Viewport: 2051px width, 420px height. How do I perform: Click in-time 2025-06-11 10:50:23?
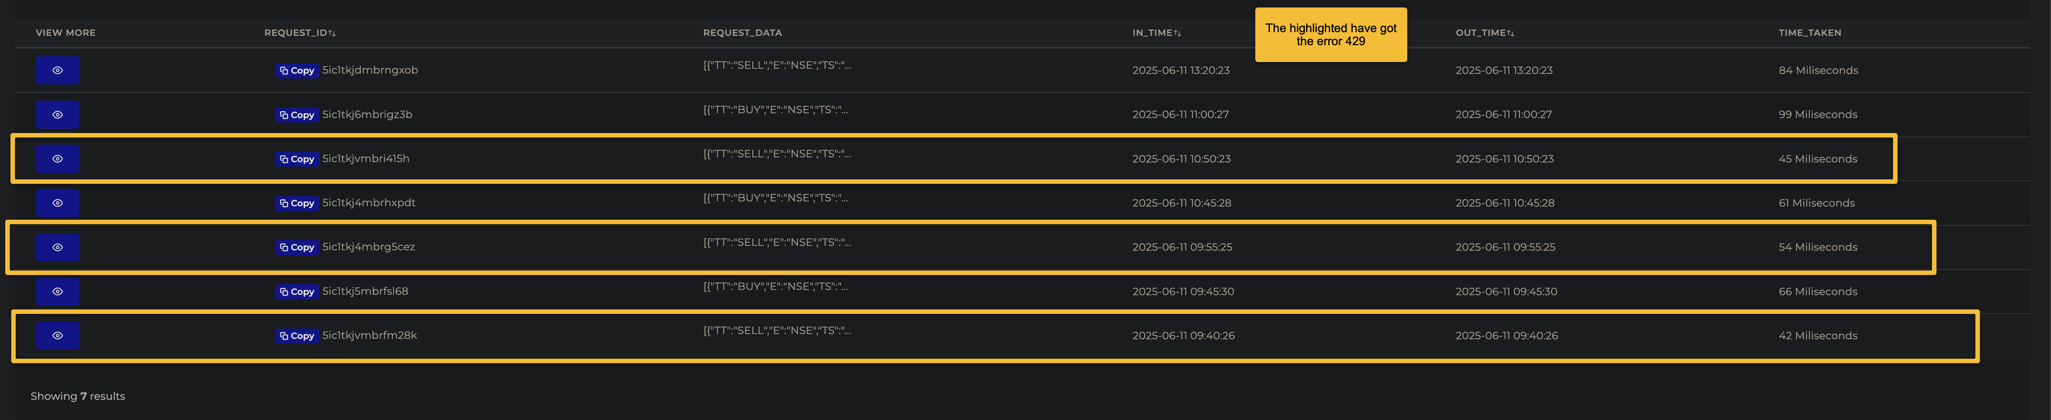click(x=1182, y=159)
